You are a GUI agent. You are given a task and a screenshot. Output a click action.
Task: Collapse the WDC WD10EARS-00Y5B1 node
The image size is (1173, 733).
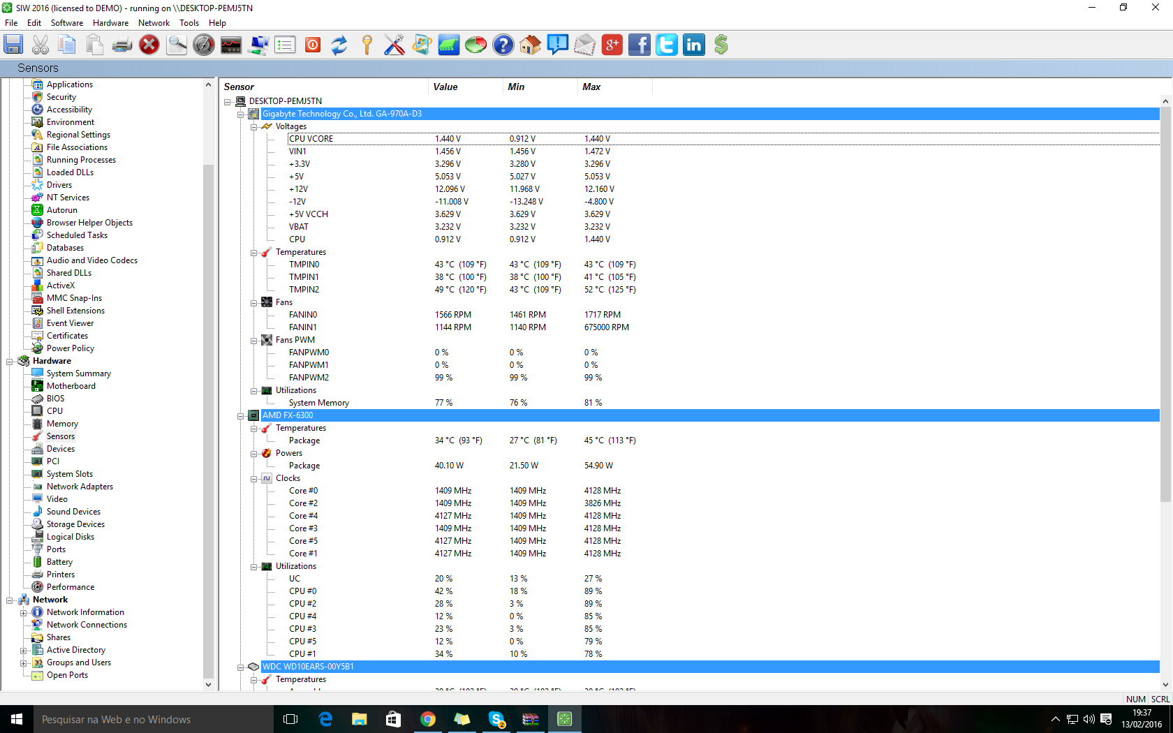241,667
